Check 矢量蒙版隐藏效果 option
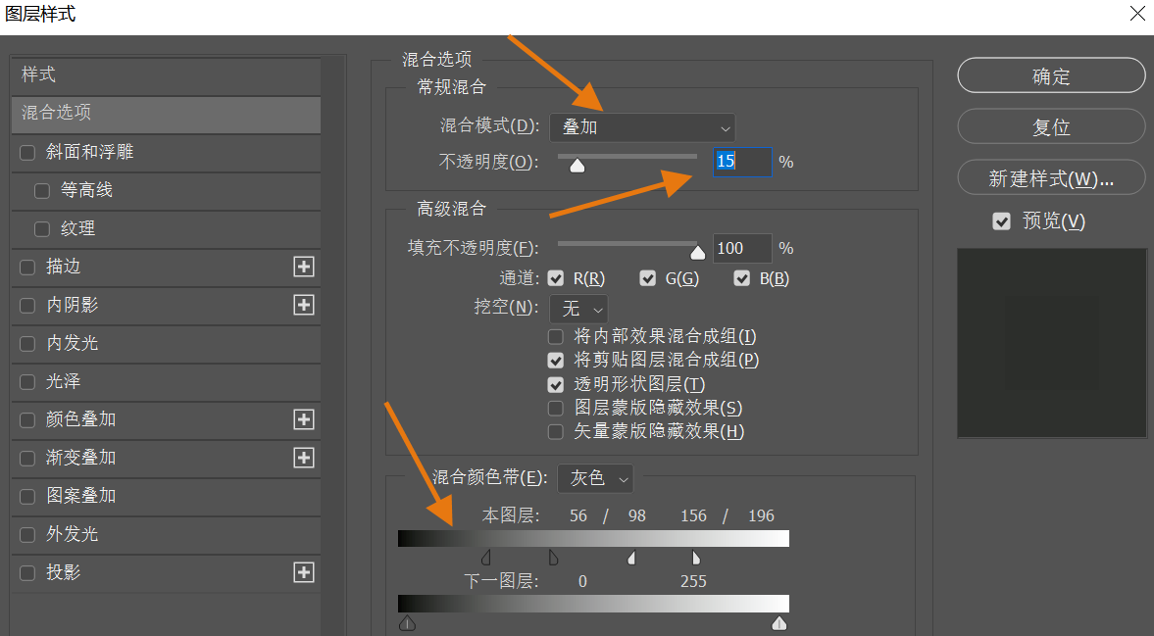This screenshot has height=636, width=1154. [556, 431]
